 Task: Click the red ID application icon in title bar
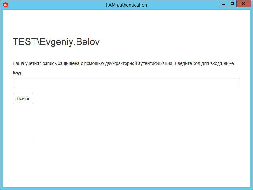click(5, 5)
